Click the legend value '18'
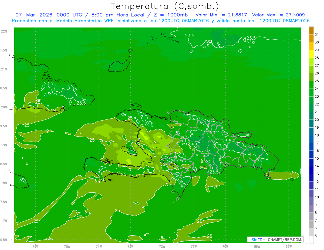Screen dimensions: 324x250 [317, 135]
